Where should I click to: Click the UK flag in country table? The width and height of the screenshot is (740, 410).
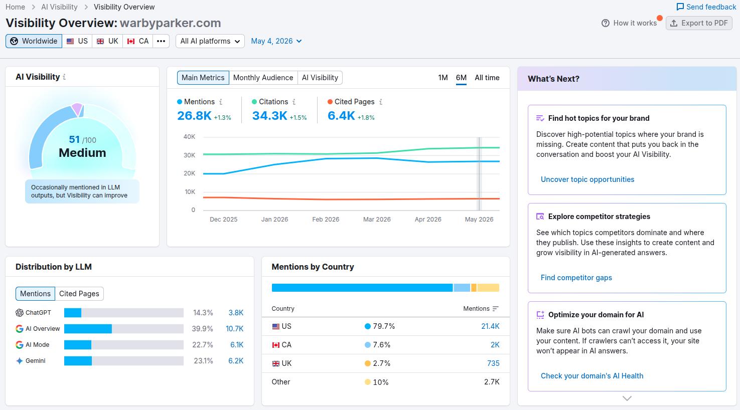tap(275, 363)
